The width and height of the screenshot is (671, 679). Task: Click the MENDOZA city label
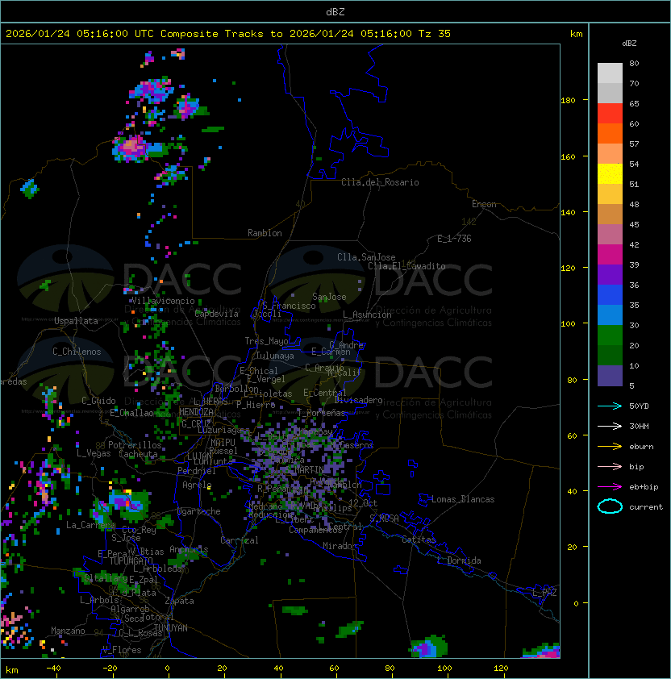196,412
